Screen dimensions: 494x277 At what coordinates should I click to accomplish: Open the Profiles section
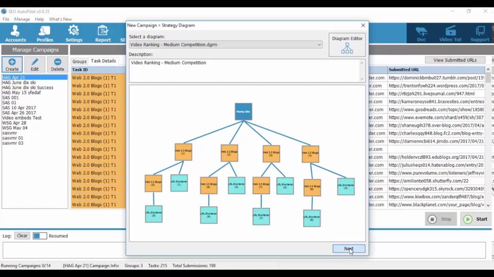[45, 33]
